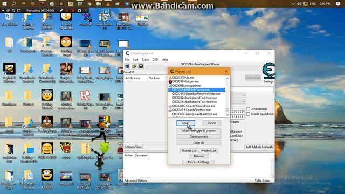This screenshot has height=194, width=345.
Task: Click the Network button
Action: [x=199, y=156]
